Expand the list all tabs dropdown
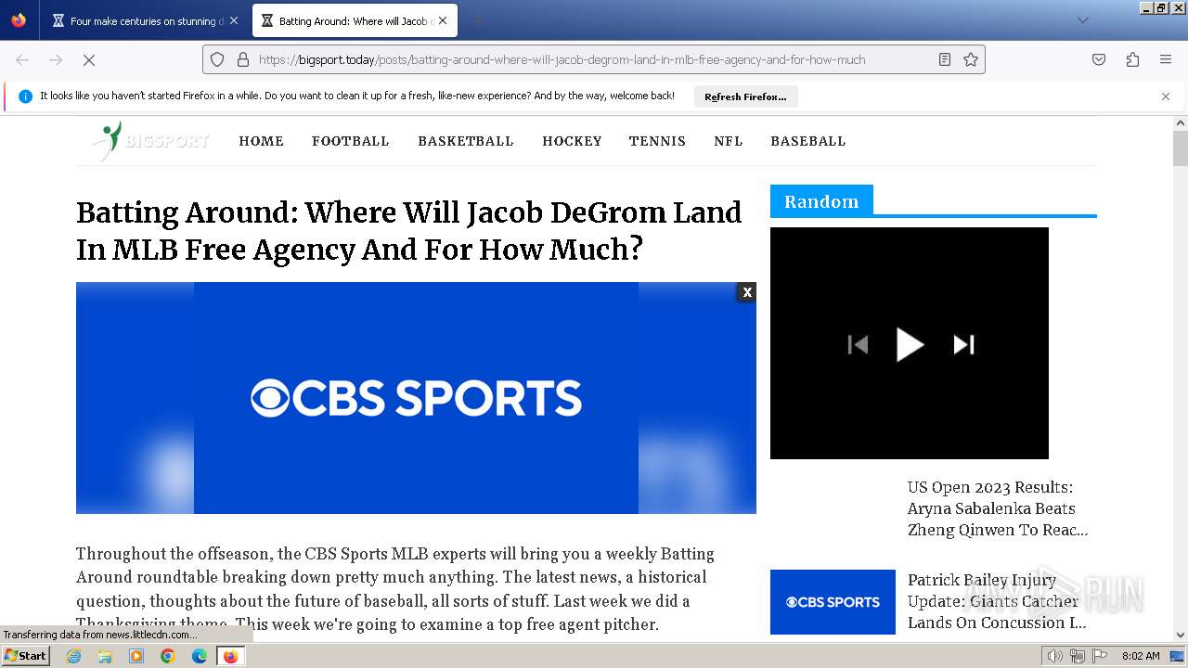The height and width of the screenshot is (668, 1188). pos(1082,20)
